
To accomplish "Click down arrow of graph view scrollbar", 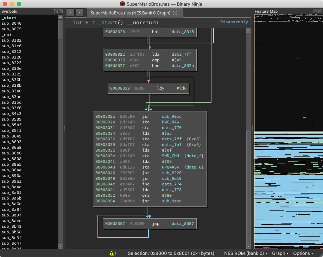I will 248,246.
